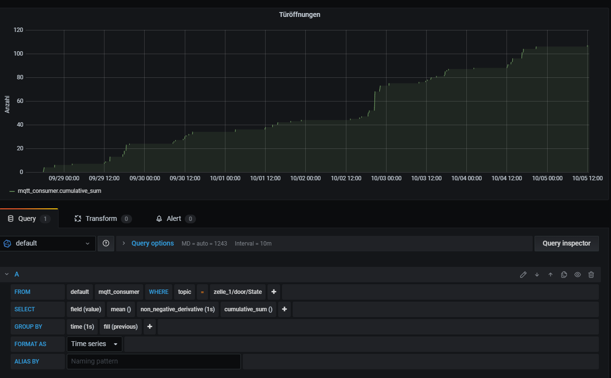Expand Query options section
The image size is (611, 378).
coord(152,243)
